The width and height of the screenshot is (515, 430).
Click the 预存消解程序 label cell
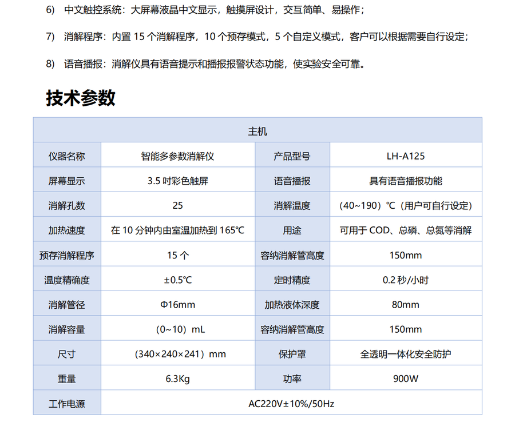pos(67,254)
